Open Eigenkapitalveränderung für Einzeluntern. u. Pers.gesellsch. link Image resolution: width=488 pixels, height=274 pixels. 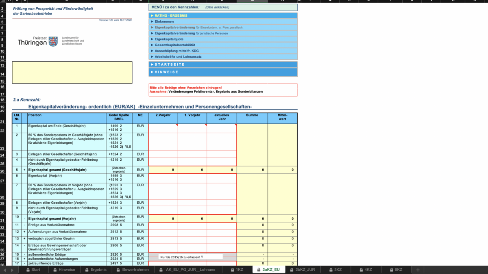click(223, 28)
